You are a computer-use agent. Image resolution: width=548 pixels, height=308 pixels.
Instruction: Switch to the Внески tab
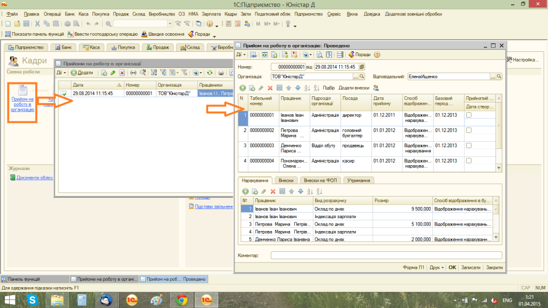tap(286, 181)
